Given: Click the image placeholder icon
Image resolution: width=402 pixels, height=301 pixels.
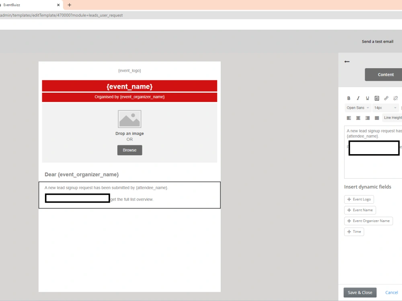Looking at the screenshot, I should [x=129, y=119].
